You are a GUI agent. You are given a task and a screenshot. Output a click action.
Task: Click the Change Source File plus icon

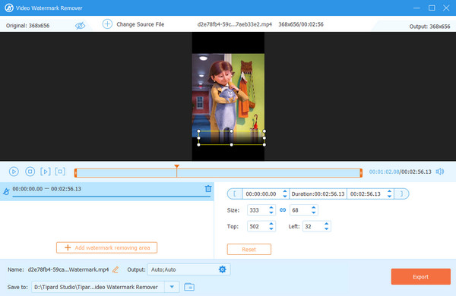[107, 24]
